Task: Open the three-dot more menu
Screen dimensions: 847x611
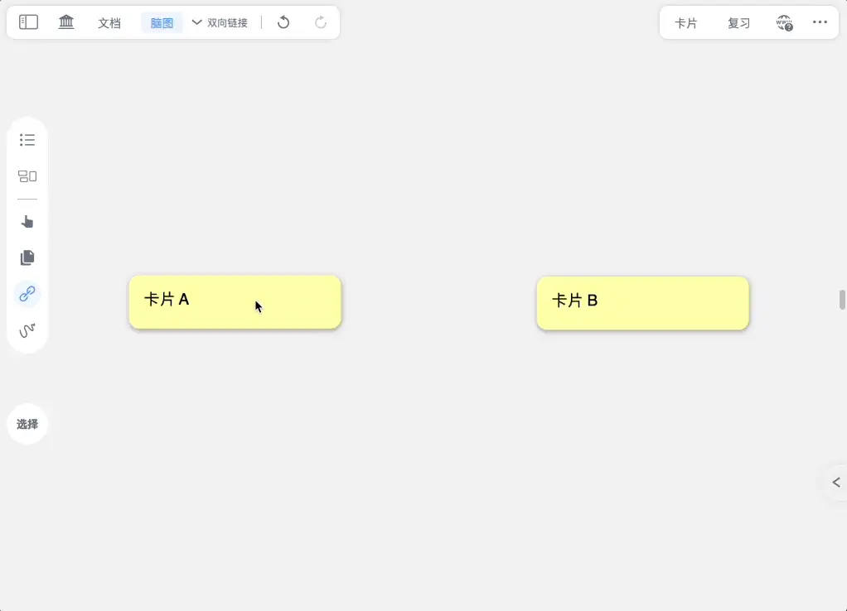Action: tap(820, 22)
